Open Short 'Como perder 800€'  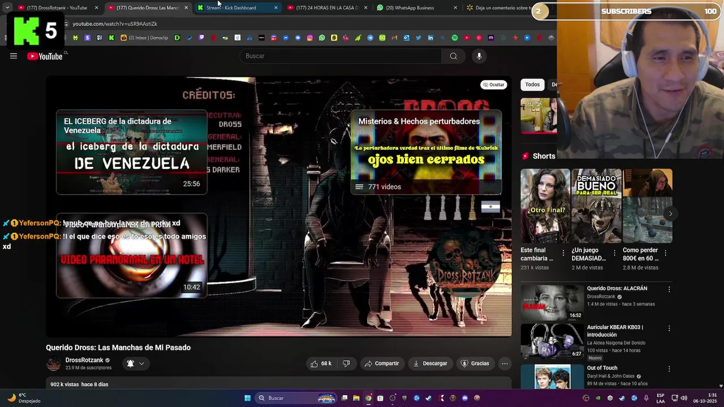[647, 206]
